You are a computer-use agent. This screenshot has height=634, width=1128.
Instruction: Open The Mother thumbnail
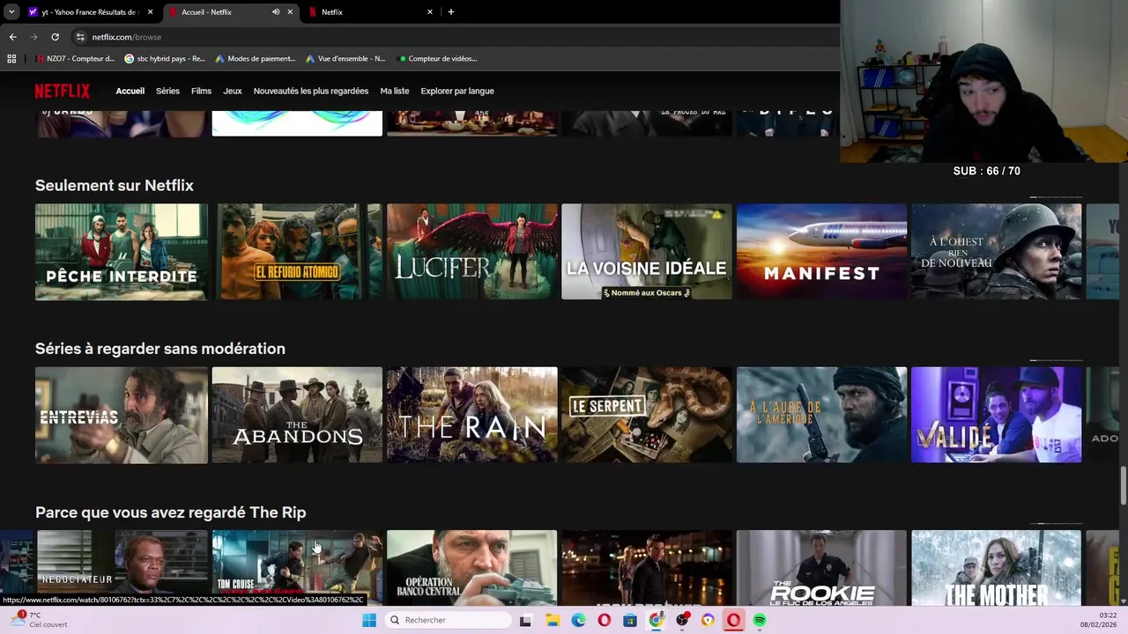(x=997, y=568)
